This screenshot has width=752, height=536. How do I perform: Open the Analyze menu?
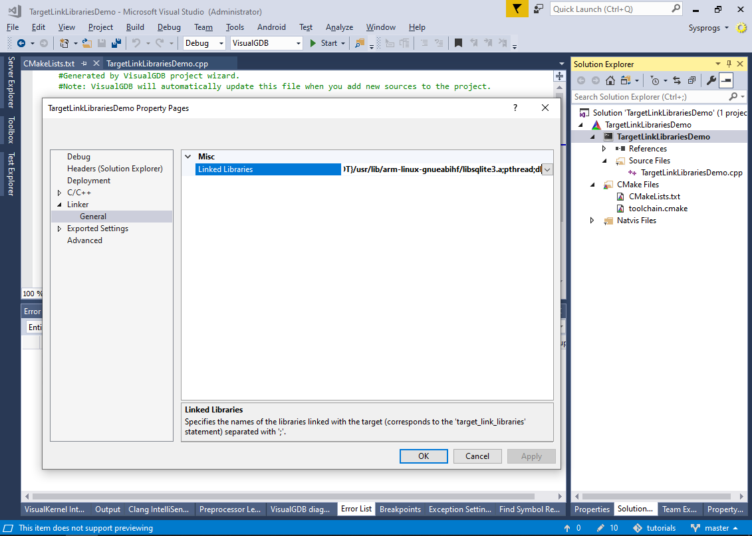[339, 27]
